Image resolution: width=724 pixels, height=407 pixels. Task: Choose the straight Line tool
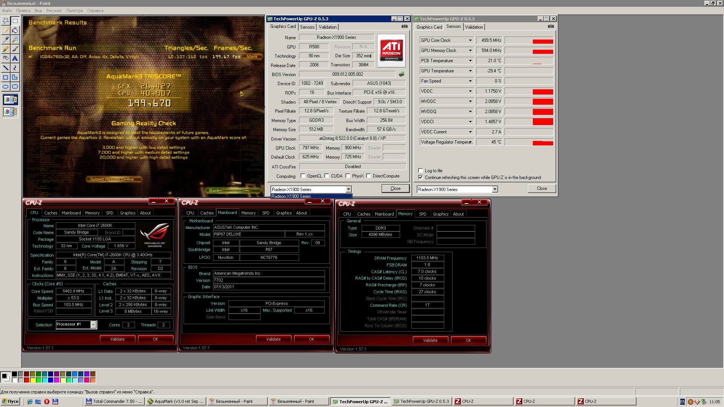(x=6, y=67)
